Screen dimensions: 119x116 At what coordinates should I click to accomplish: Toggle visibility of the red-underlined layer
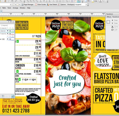8,34
